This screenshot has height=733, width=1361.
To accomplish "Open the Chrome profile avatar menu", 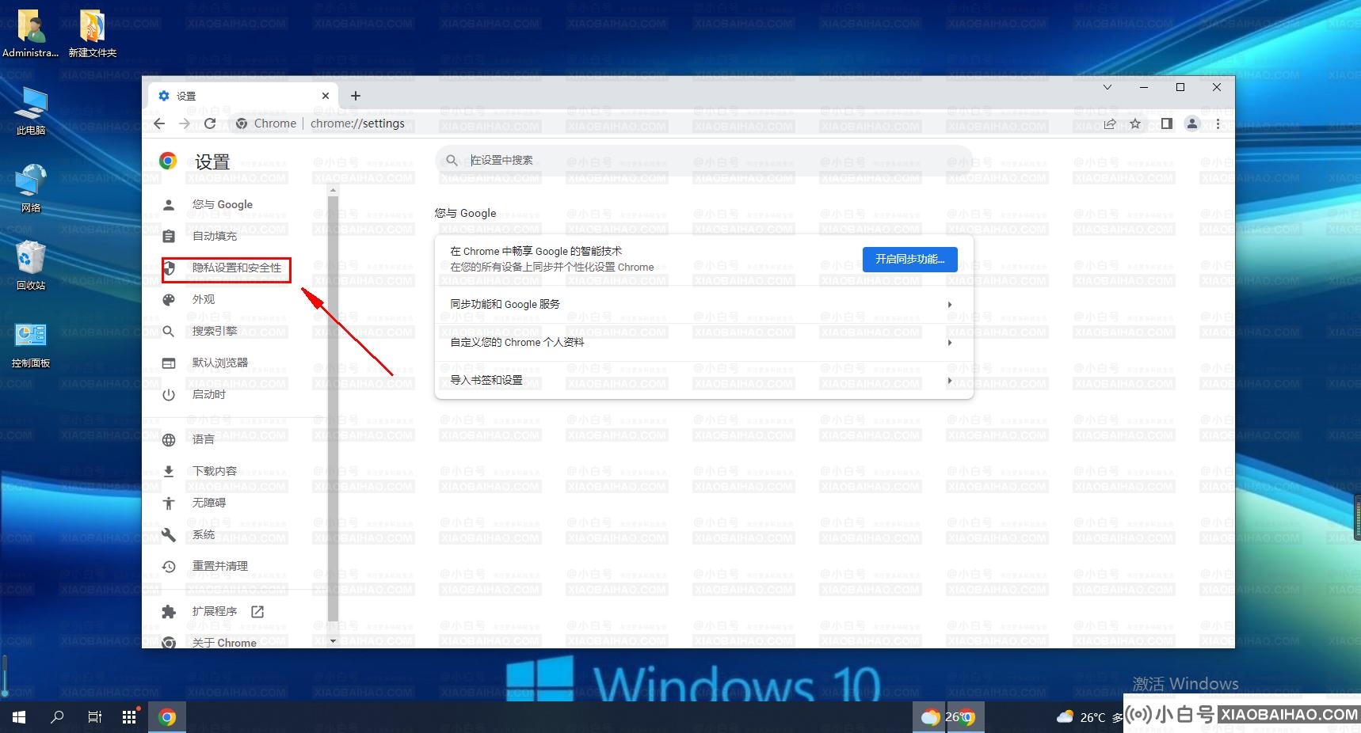I will [1191, 123].
